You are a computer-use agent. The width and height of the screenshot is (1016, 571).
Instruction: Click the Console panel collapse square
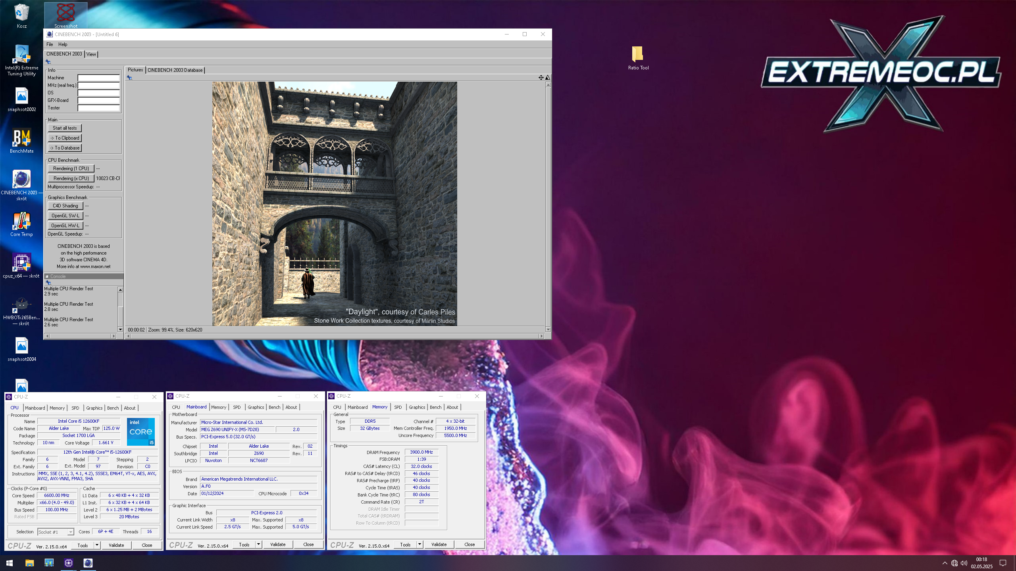[x=47, y=276]
